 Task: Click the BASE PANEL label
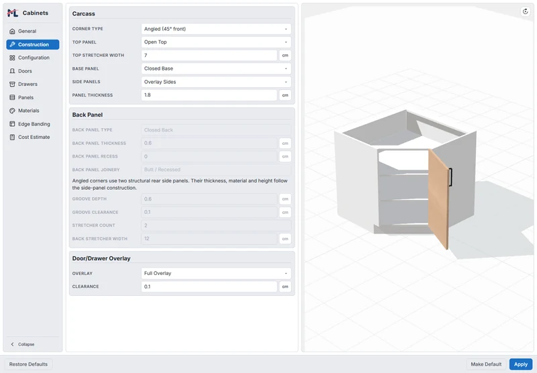tap(86, 68)
